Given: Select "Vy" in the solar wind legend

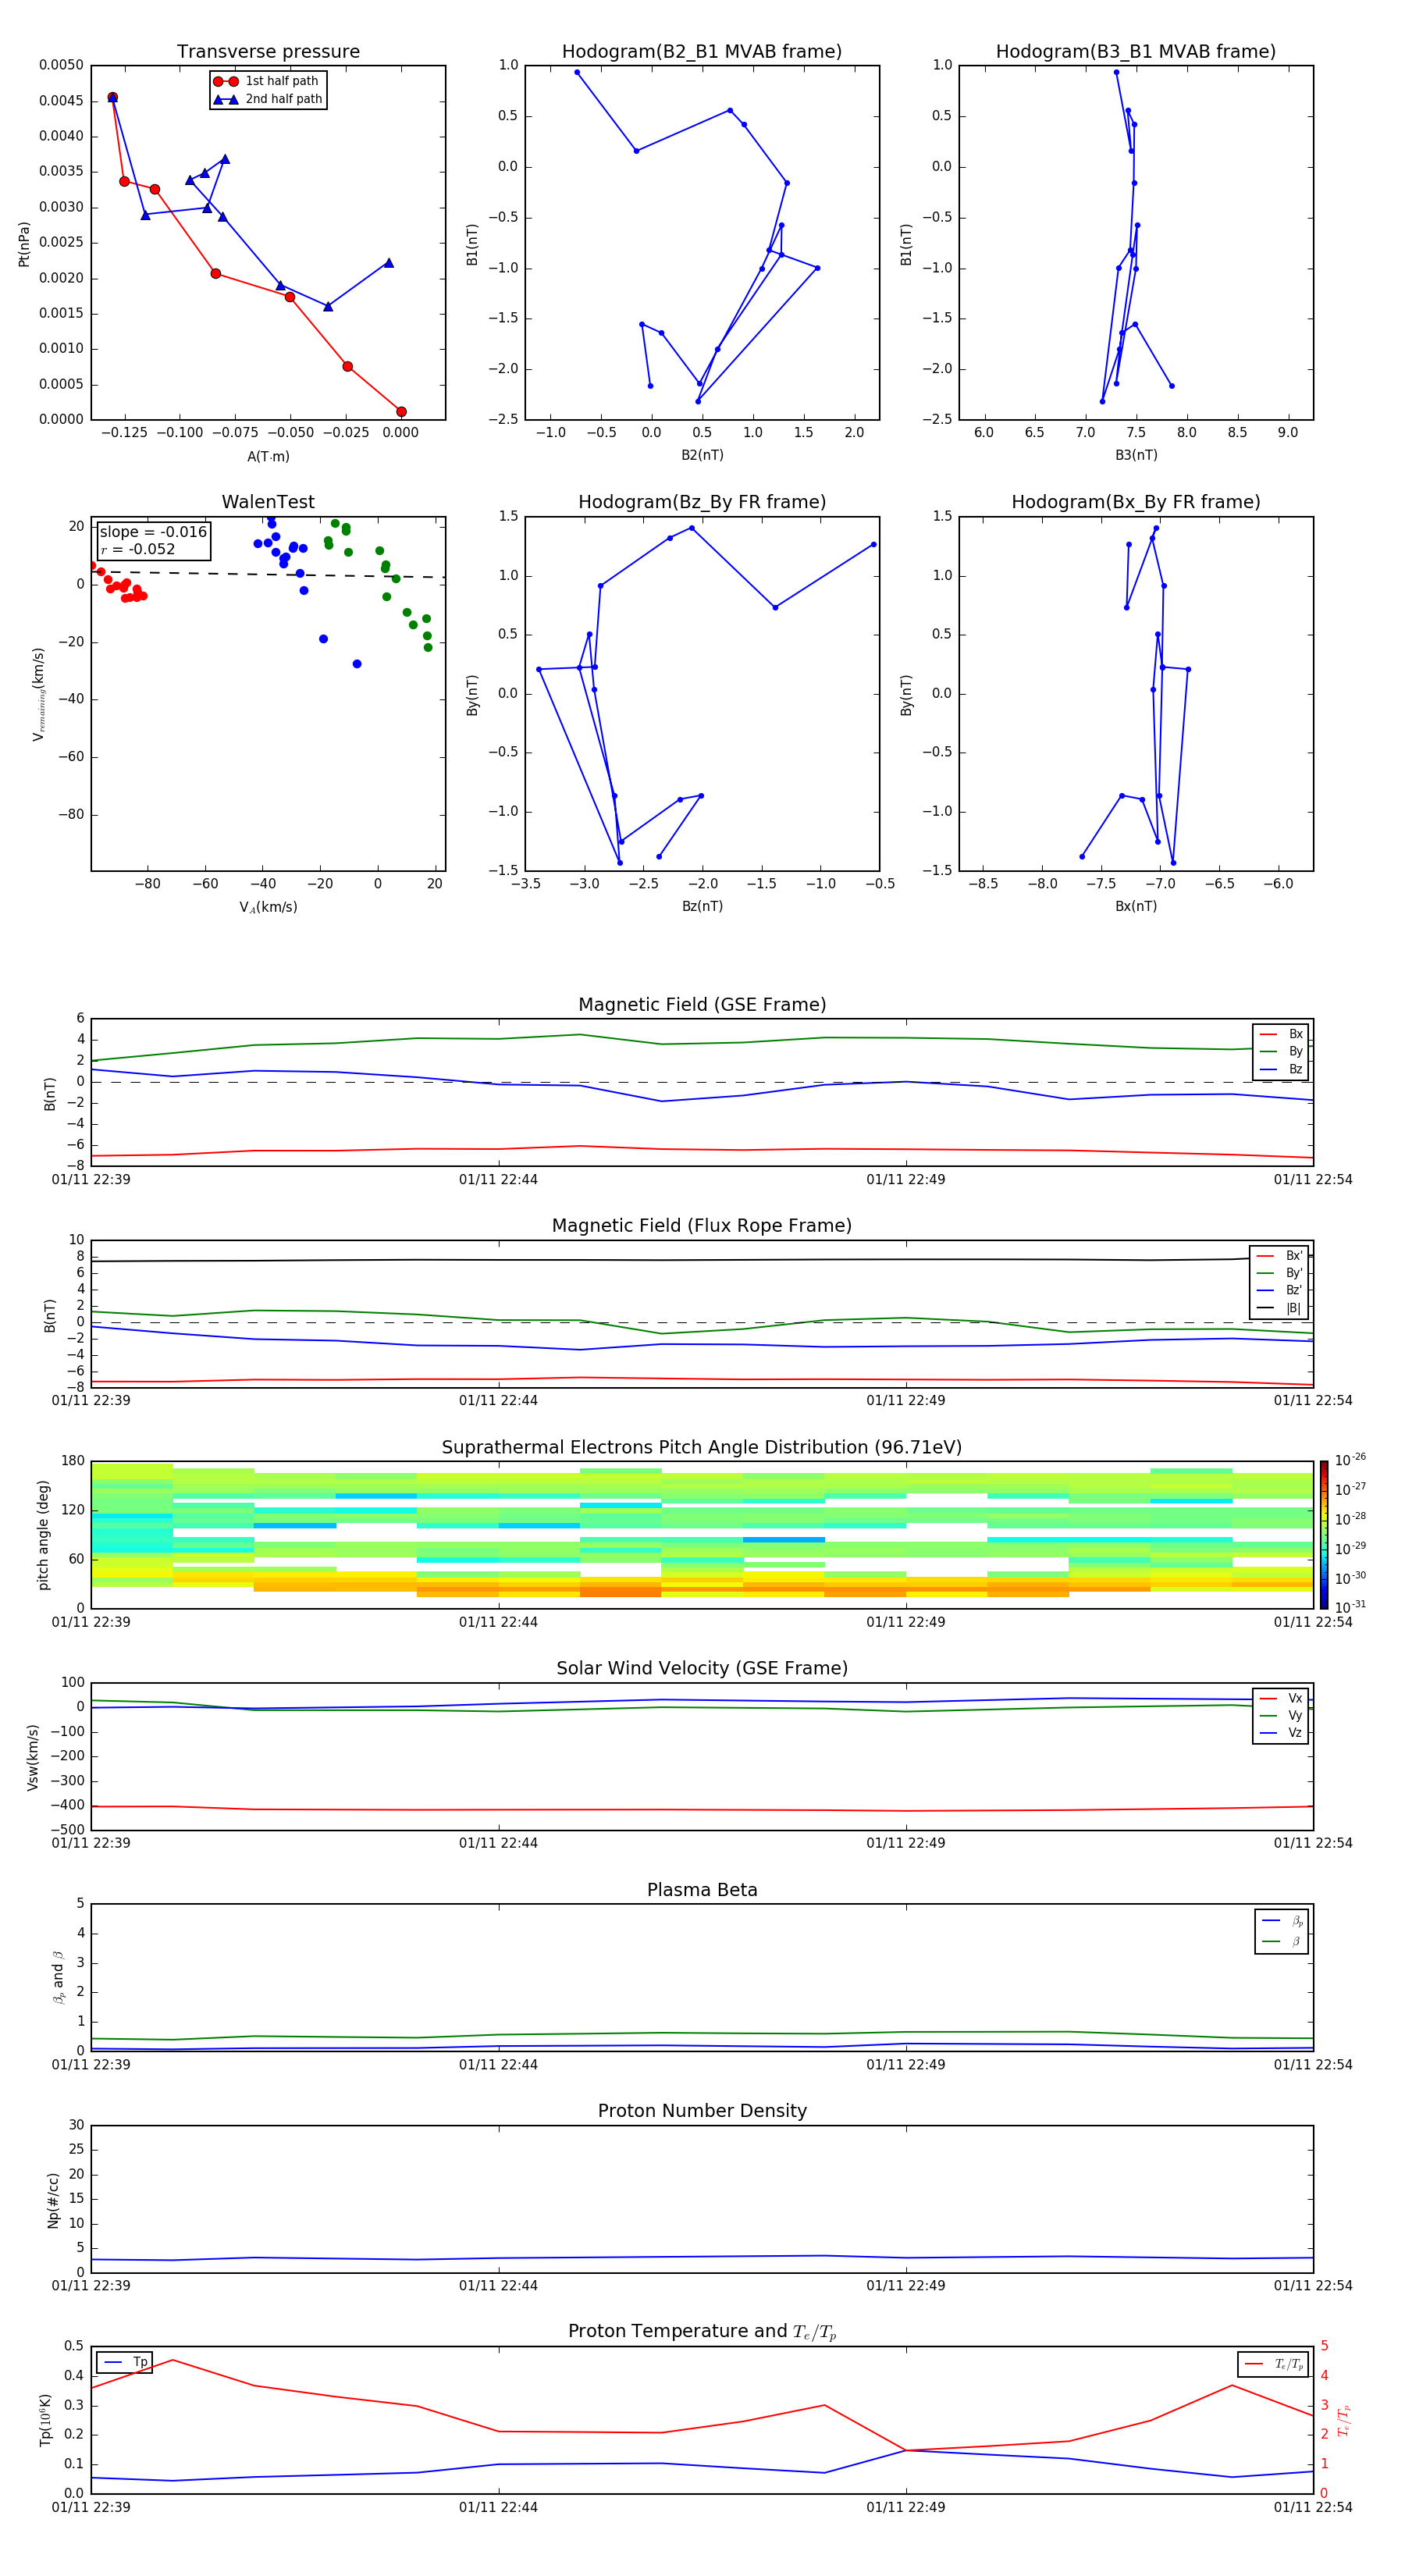Looking at the screenshot, I should (x=1281, y=1715).
